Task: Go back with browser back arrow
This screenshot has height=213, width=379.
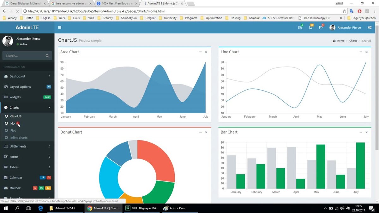Action: click(x=4, y=11)
